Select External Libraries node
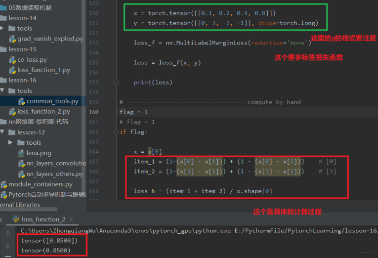Image resolution: width=378 pixels, height=258 pixels. pos(20,205)
